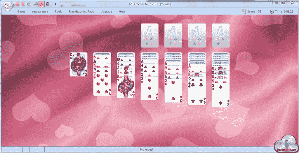This screenshot has height=153, width=299.
Task: Open the Upgrade menu
Action: click(x=106, y=11)
